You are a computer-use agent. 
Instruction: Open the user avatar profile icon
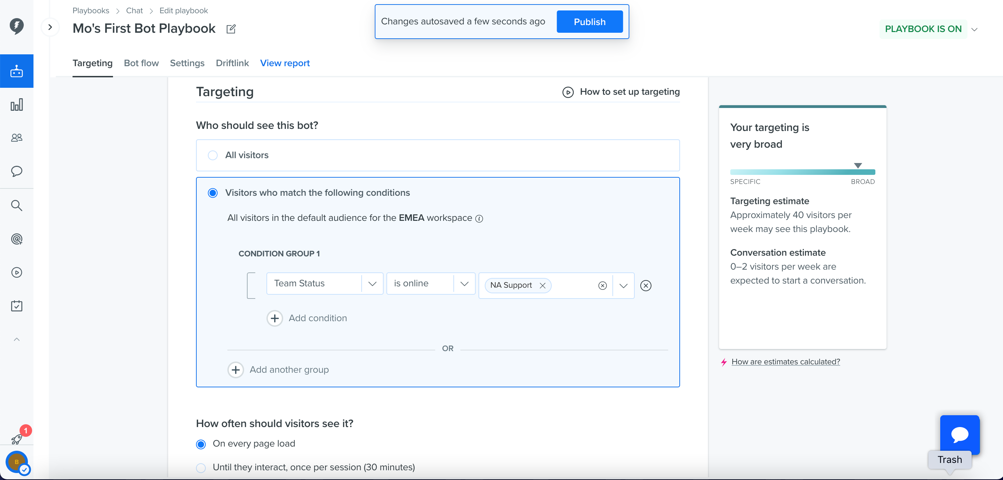[x=17, y=462]
